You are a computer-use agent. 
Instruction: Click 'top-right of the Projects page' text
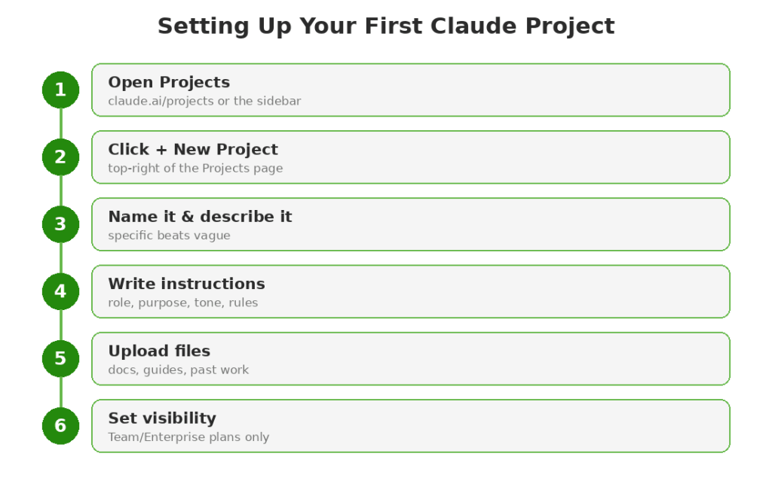click(195, 169)
